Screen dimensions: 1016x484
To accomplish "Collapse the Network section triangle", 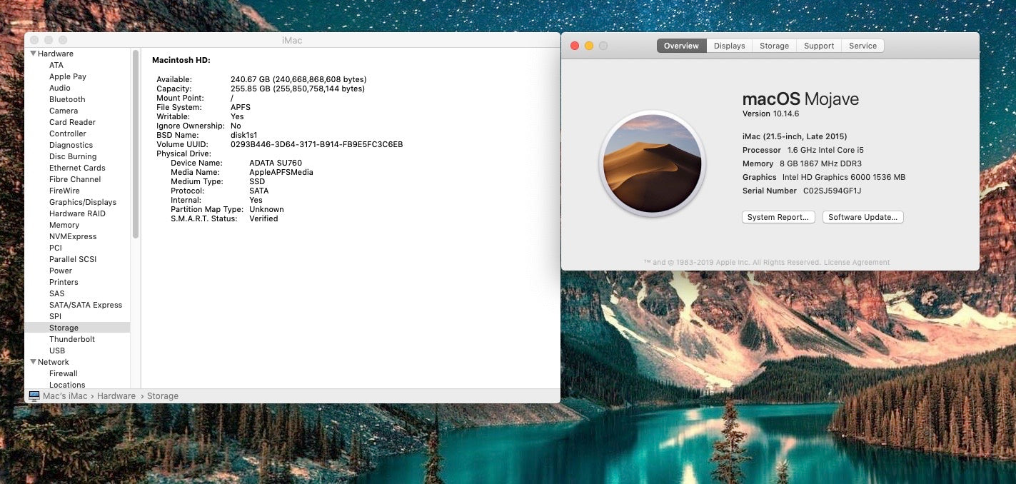I will tap(33, 362).
